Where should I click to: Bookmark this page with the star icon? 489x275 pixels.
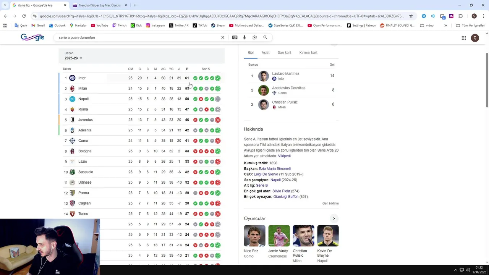pyautogui.click(x=411, y=16)
